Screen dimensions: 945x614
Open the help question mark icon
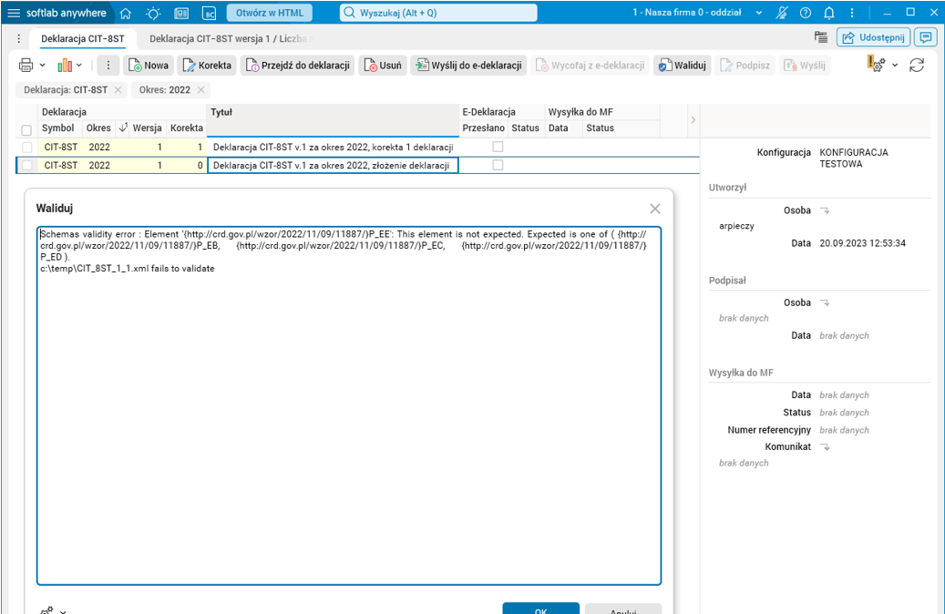(x=806, y=13)
